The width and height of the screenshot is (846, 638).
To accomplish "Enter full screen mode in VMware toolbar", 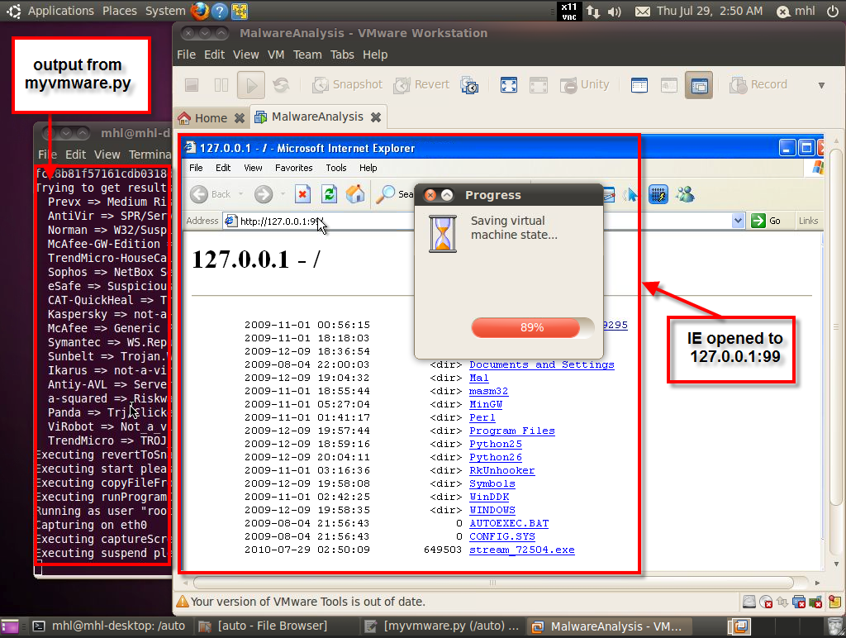I will click(509, 85).
